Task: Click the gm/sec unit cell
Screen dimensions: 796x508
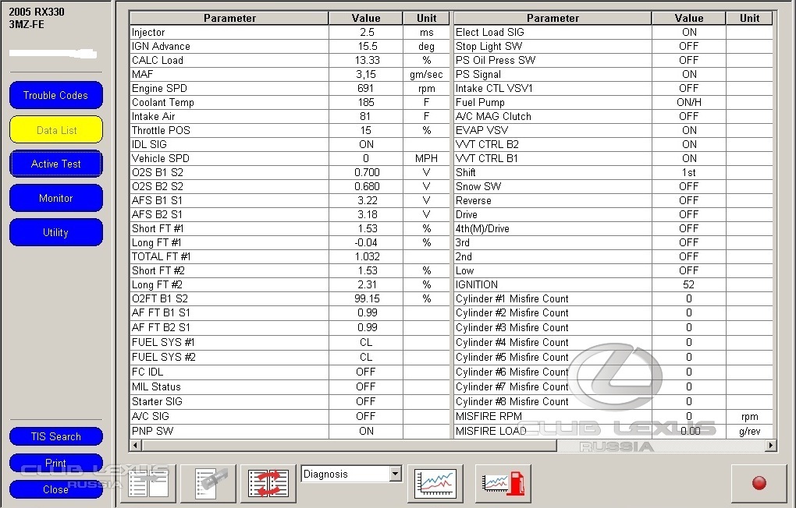Action: click(x=426, y=75)
